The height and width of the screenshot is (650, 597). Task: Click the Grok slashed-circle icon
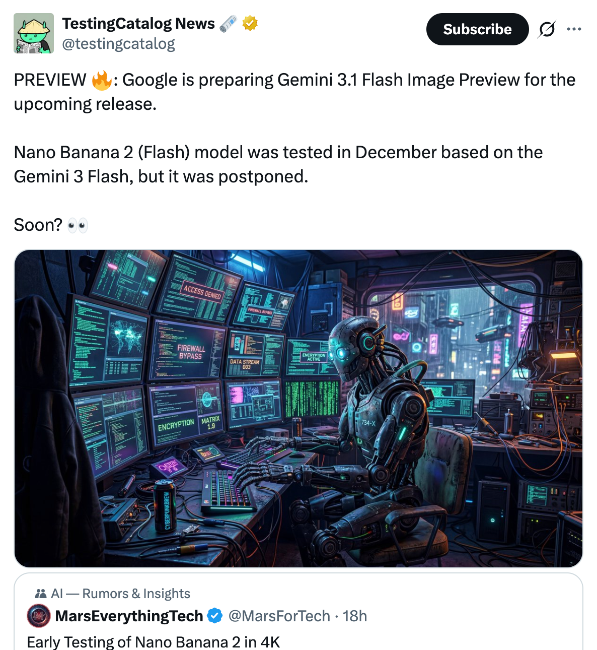(x=547, y=29)
